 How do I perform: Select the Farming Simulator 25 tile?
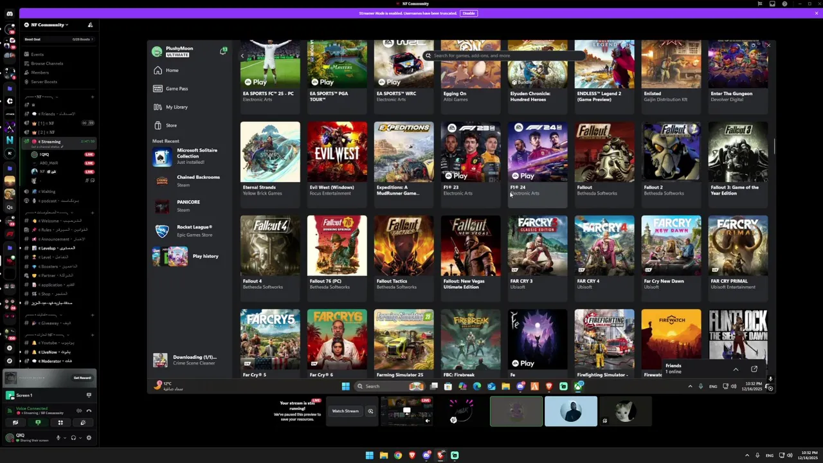404,343
